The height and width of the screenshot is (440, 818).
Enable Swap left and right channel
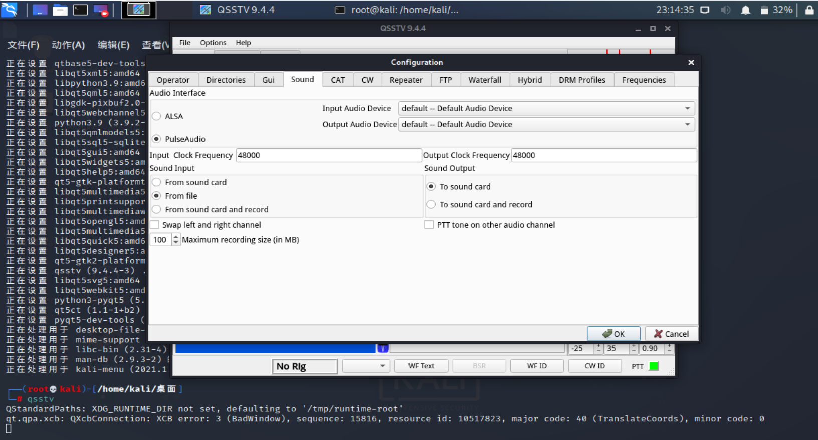[x=155, y=225]
